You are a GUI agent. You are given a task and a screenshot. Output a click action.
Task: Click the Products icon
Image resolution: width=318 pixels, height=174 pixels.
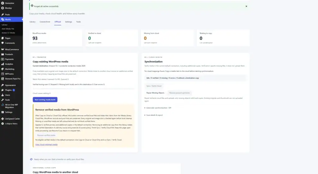[x=2, y=54]
